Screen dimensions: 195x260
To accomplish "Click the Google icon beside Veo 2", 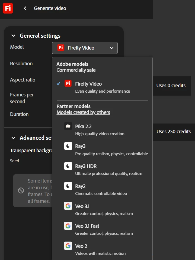I will pos(68,246).
